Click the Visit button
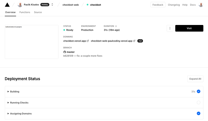The image size is (208, 121). 189,28
